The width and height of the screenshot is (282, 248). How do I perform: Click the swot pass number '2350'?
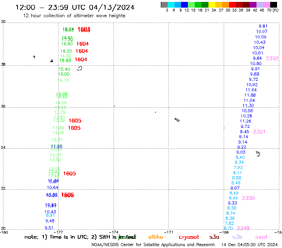248,198
